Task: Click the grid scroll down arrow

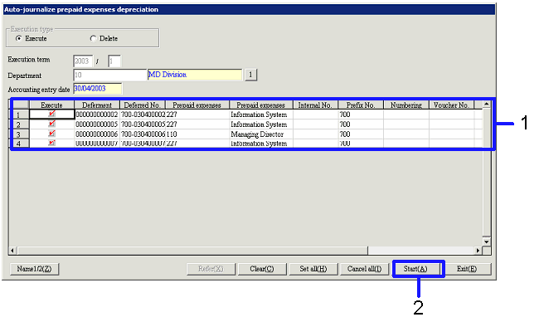Action: pyautogui.click(x=487, y=242)
